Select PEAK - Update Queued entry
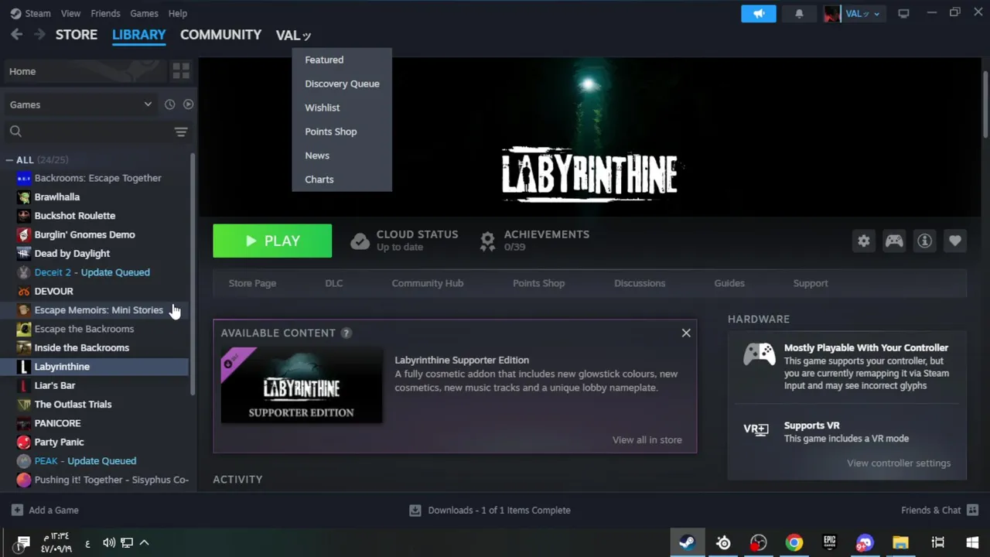Viewport: 990px width, 557px height. [x=85, y=461]
